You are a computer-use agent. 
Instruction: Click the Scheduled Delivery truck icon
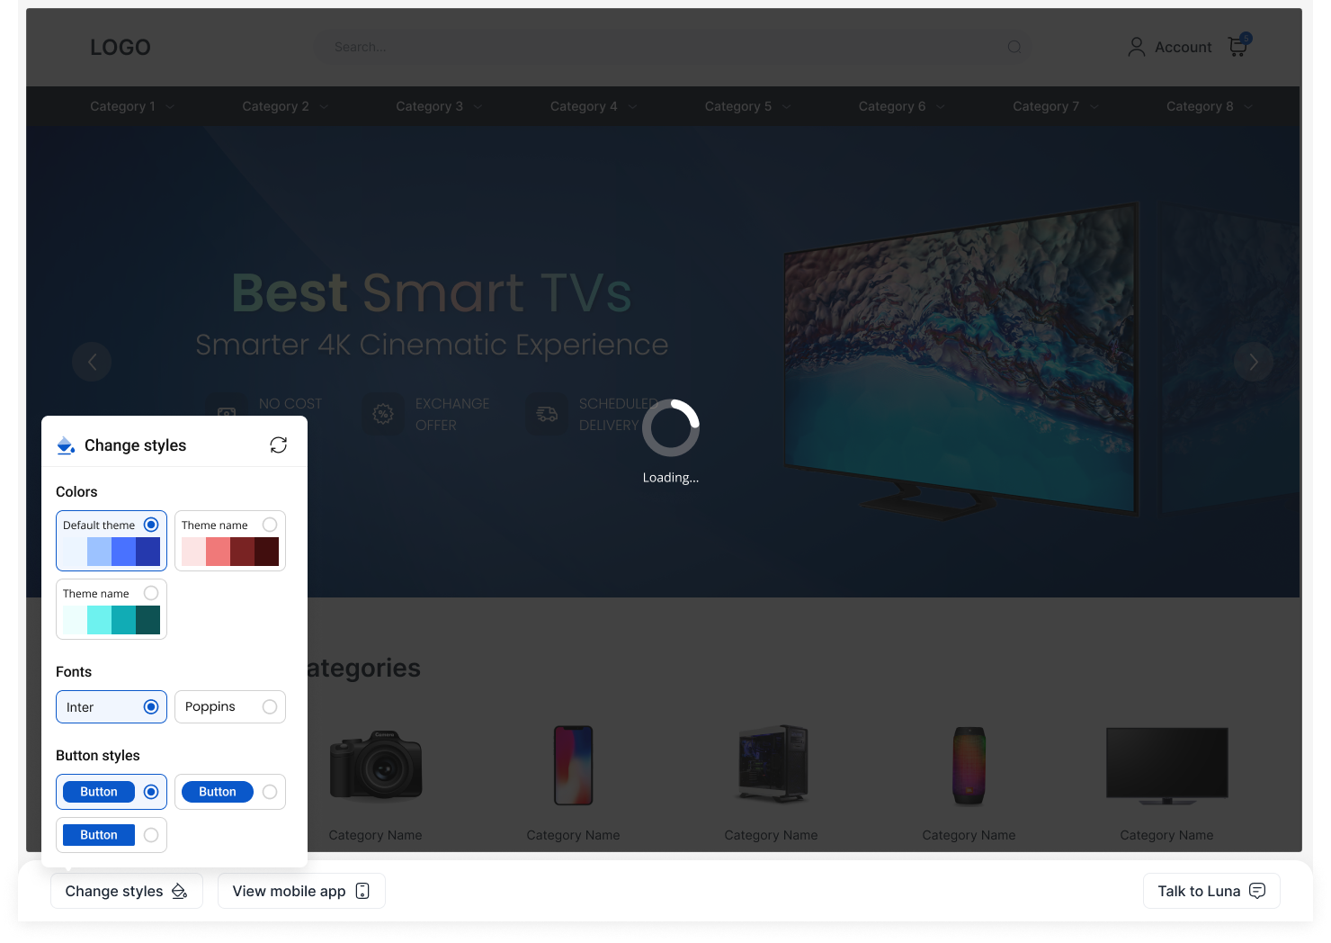547,414
